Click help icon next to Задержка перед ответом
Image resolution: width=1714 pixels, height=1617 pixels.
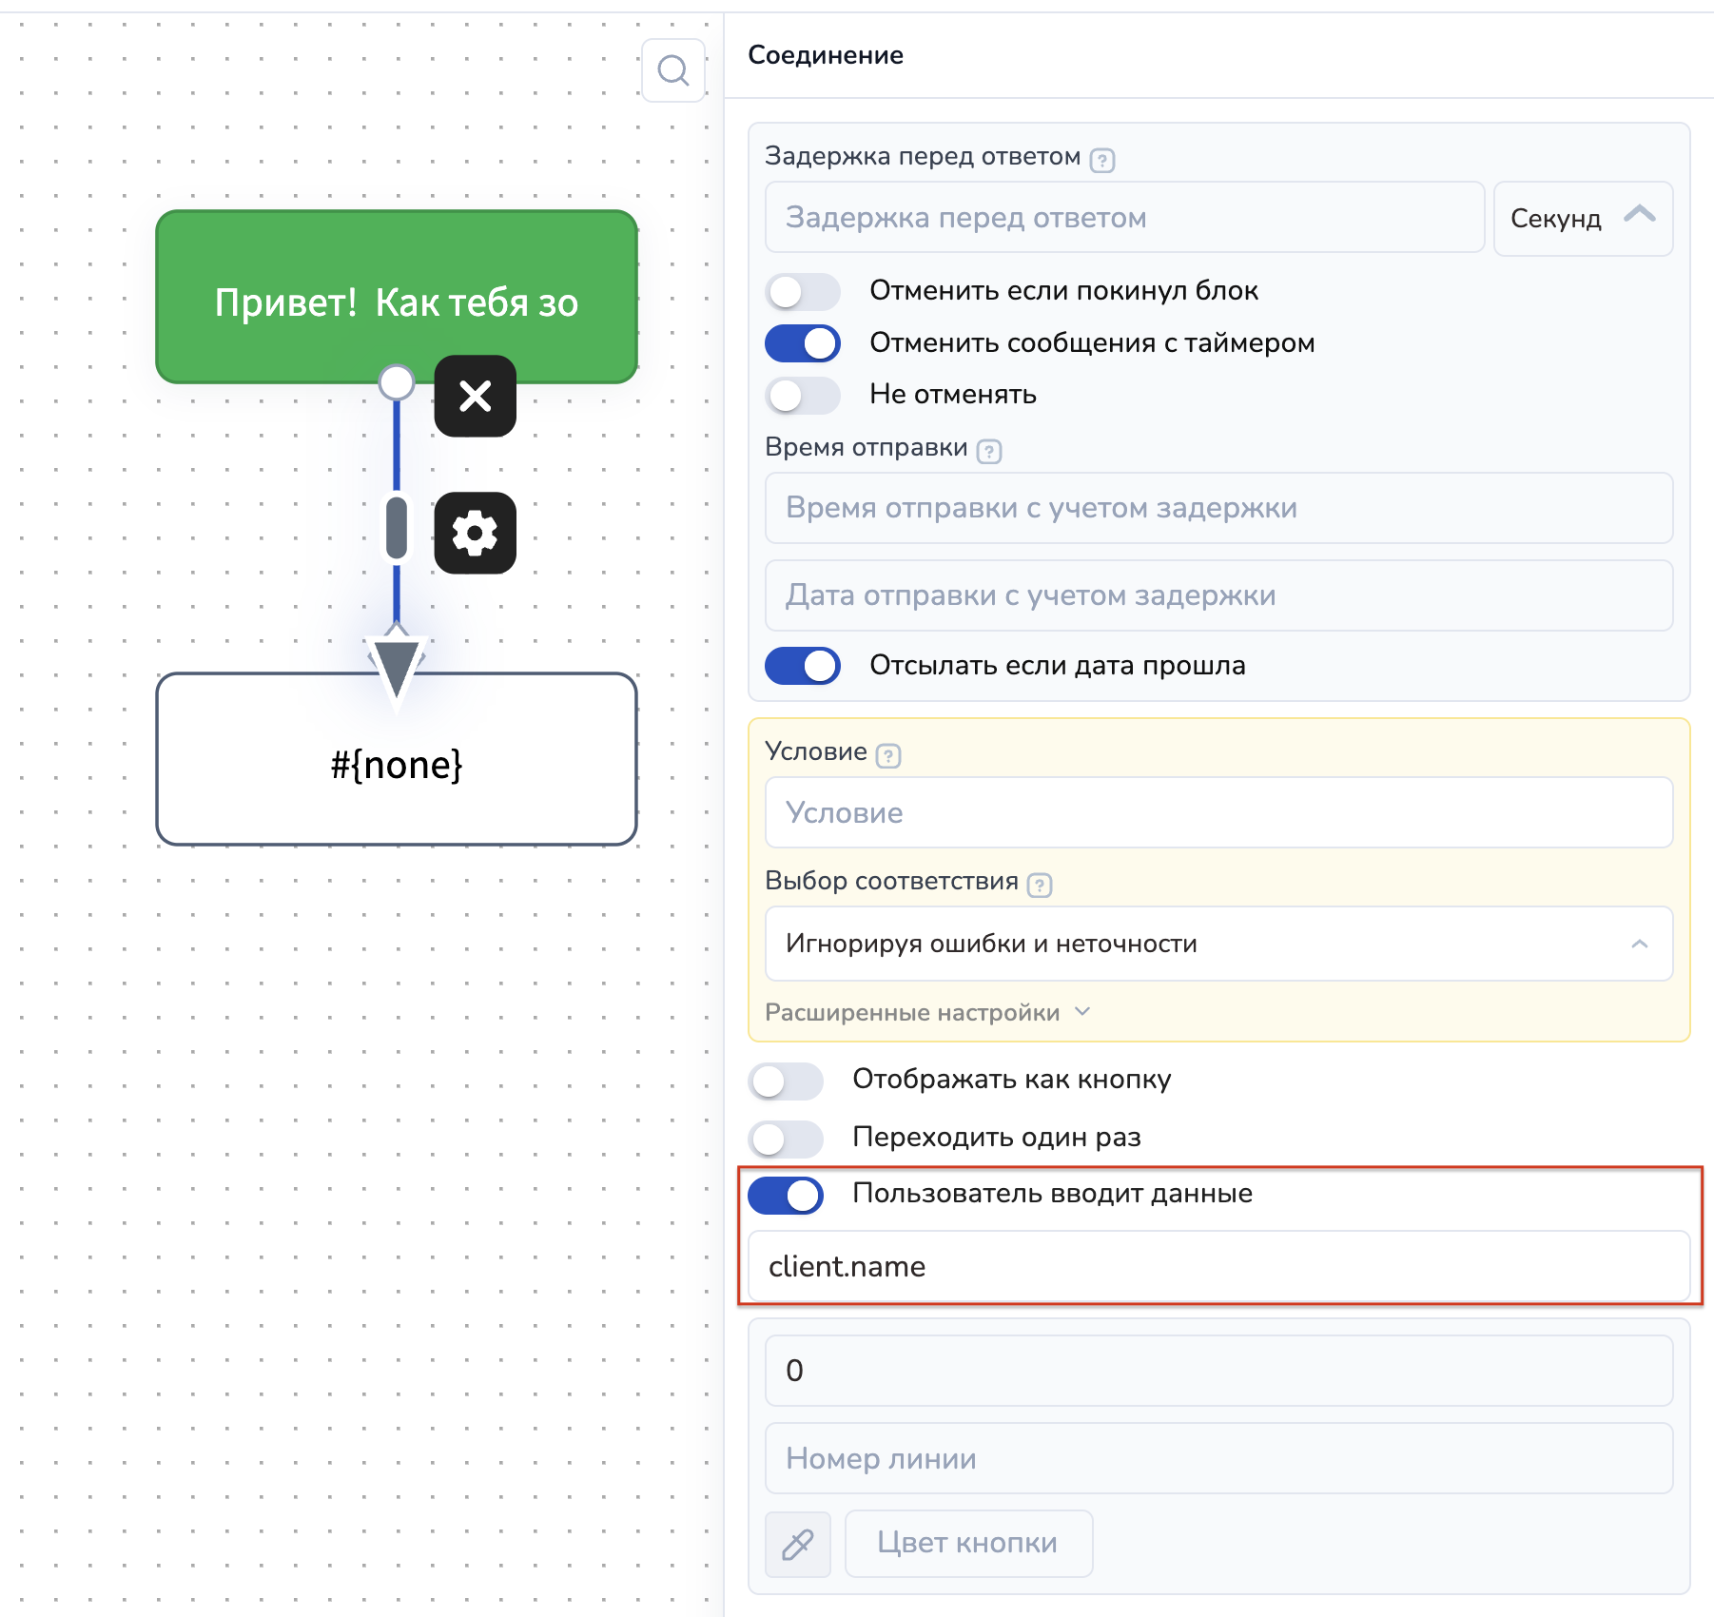[1101, 160]
